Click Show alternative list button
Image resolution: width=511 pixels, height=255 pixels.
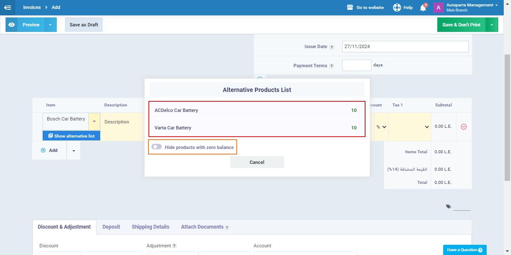click(x=71, y=136)
